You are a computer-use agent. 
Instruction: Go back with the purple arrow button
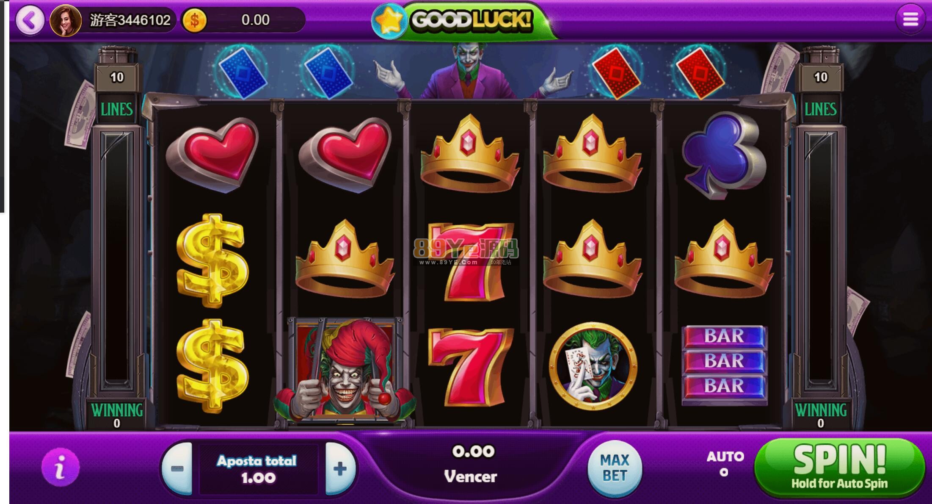point(30,20)
